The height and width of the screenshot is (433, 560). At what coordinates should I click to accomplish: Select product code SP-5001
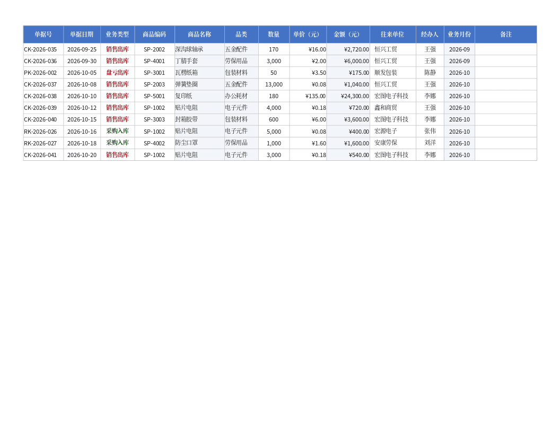[x=154, y=96]
